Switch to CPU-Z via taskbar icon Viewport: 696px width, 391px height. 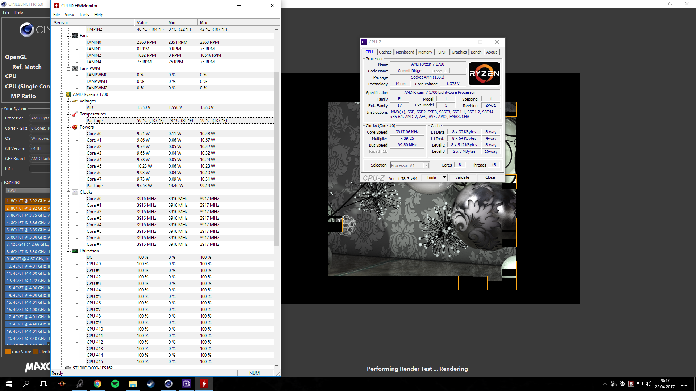coord(186,384)
